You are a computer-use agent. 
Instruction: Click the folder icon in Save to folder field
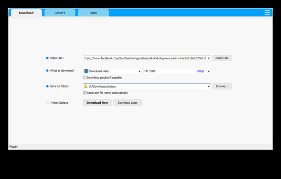86,86
